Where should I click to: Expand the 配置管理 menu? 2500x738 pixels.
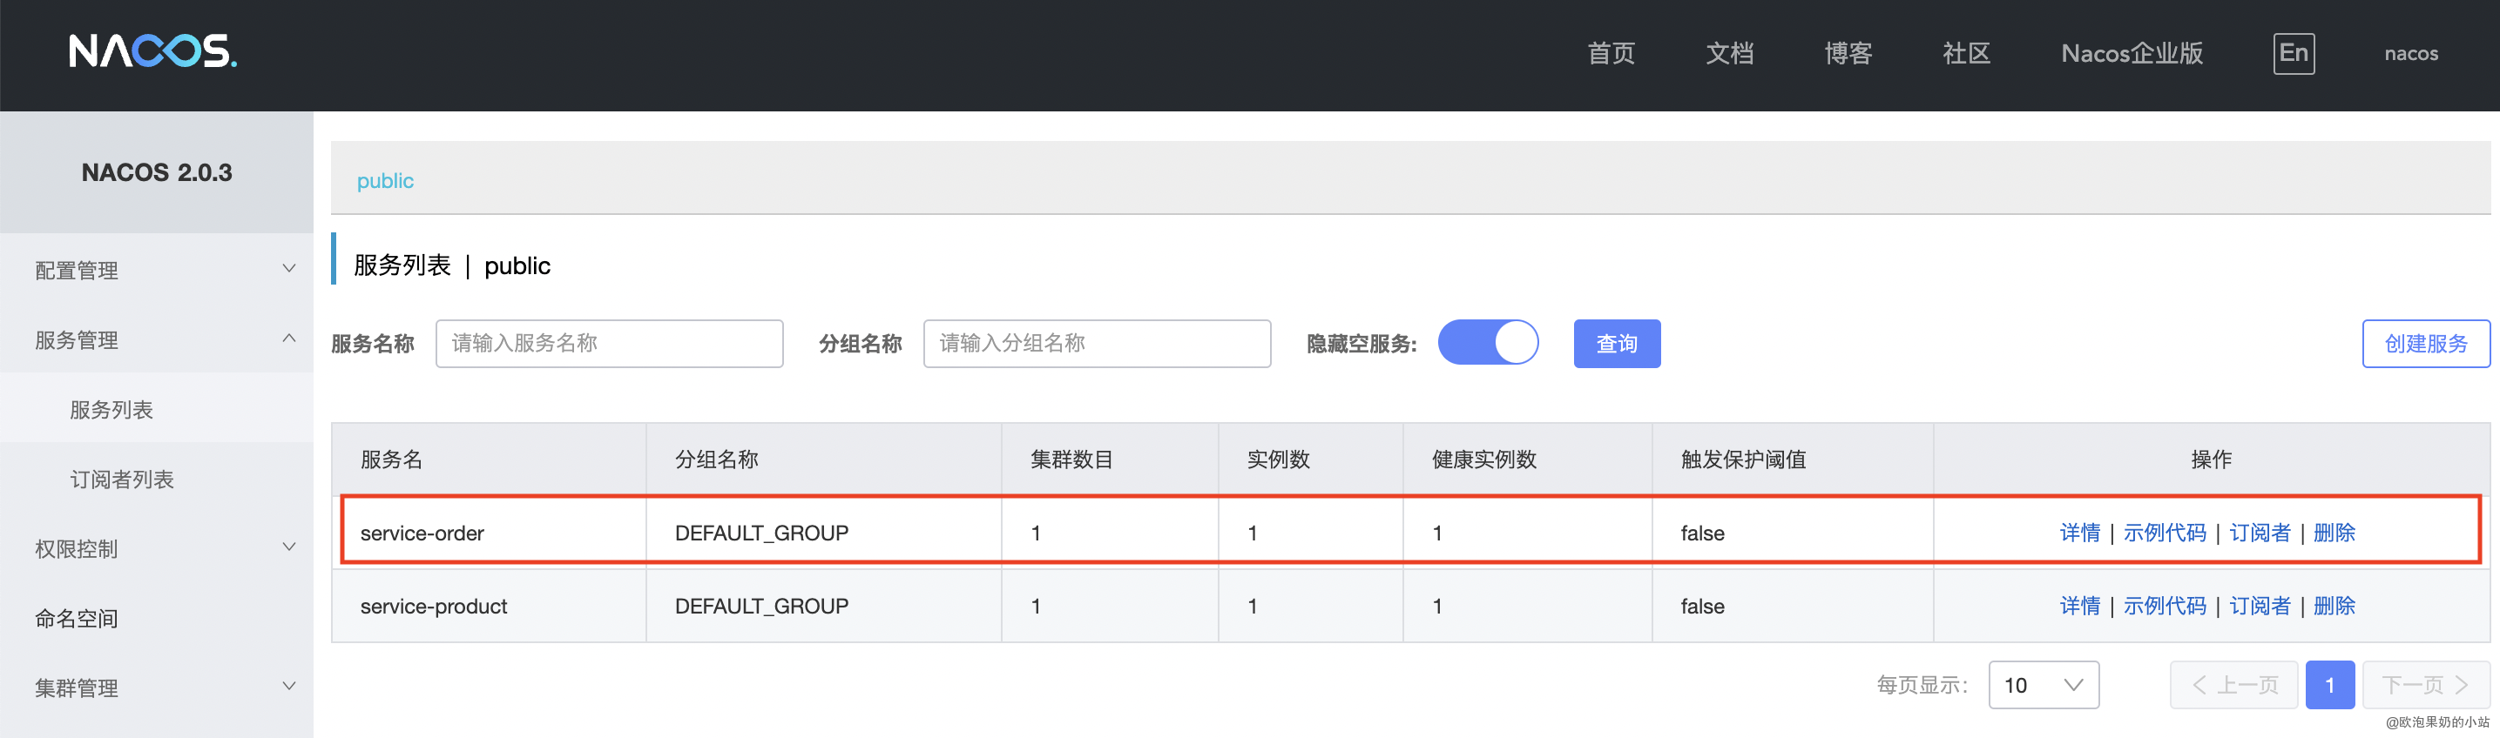pos(156,270)
